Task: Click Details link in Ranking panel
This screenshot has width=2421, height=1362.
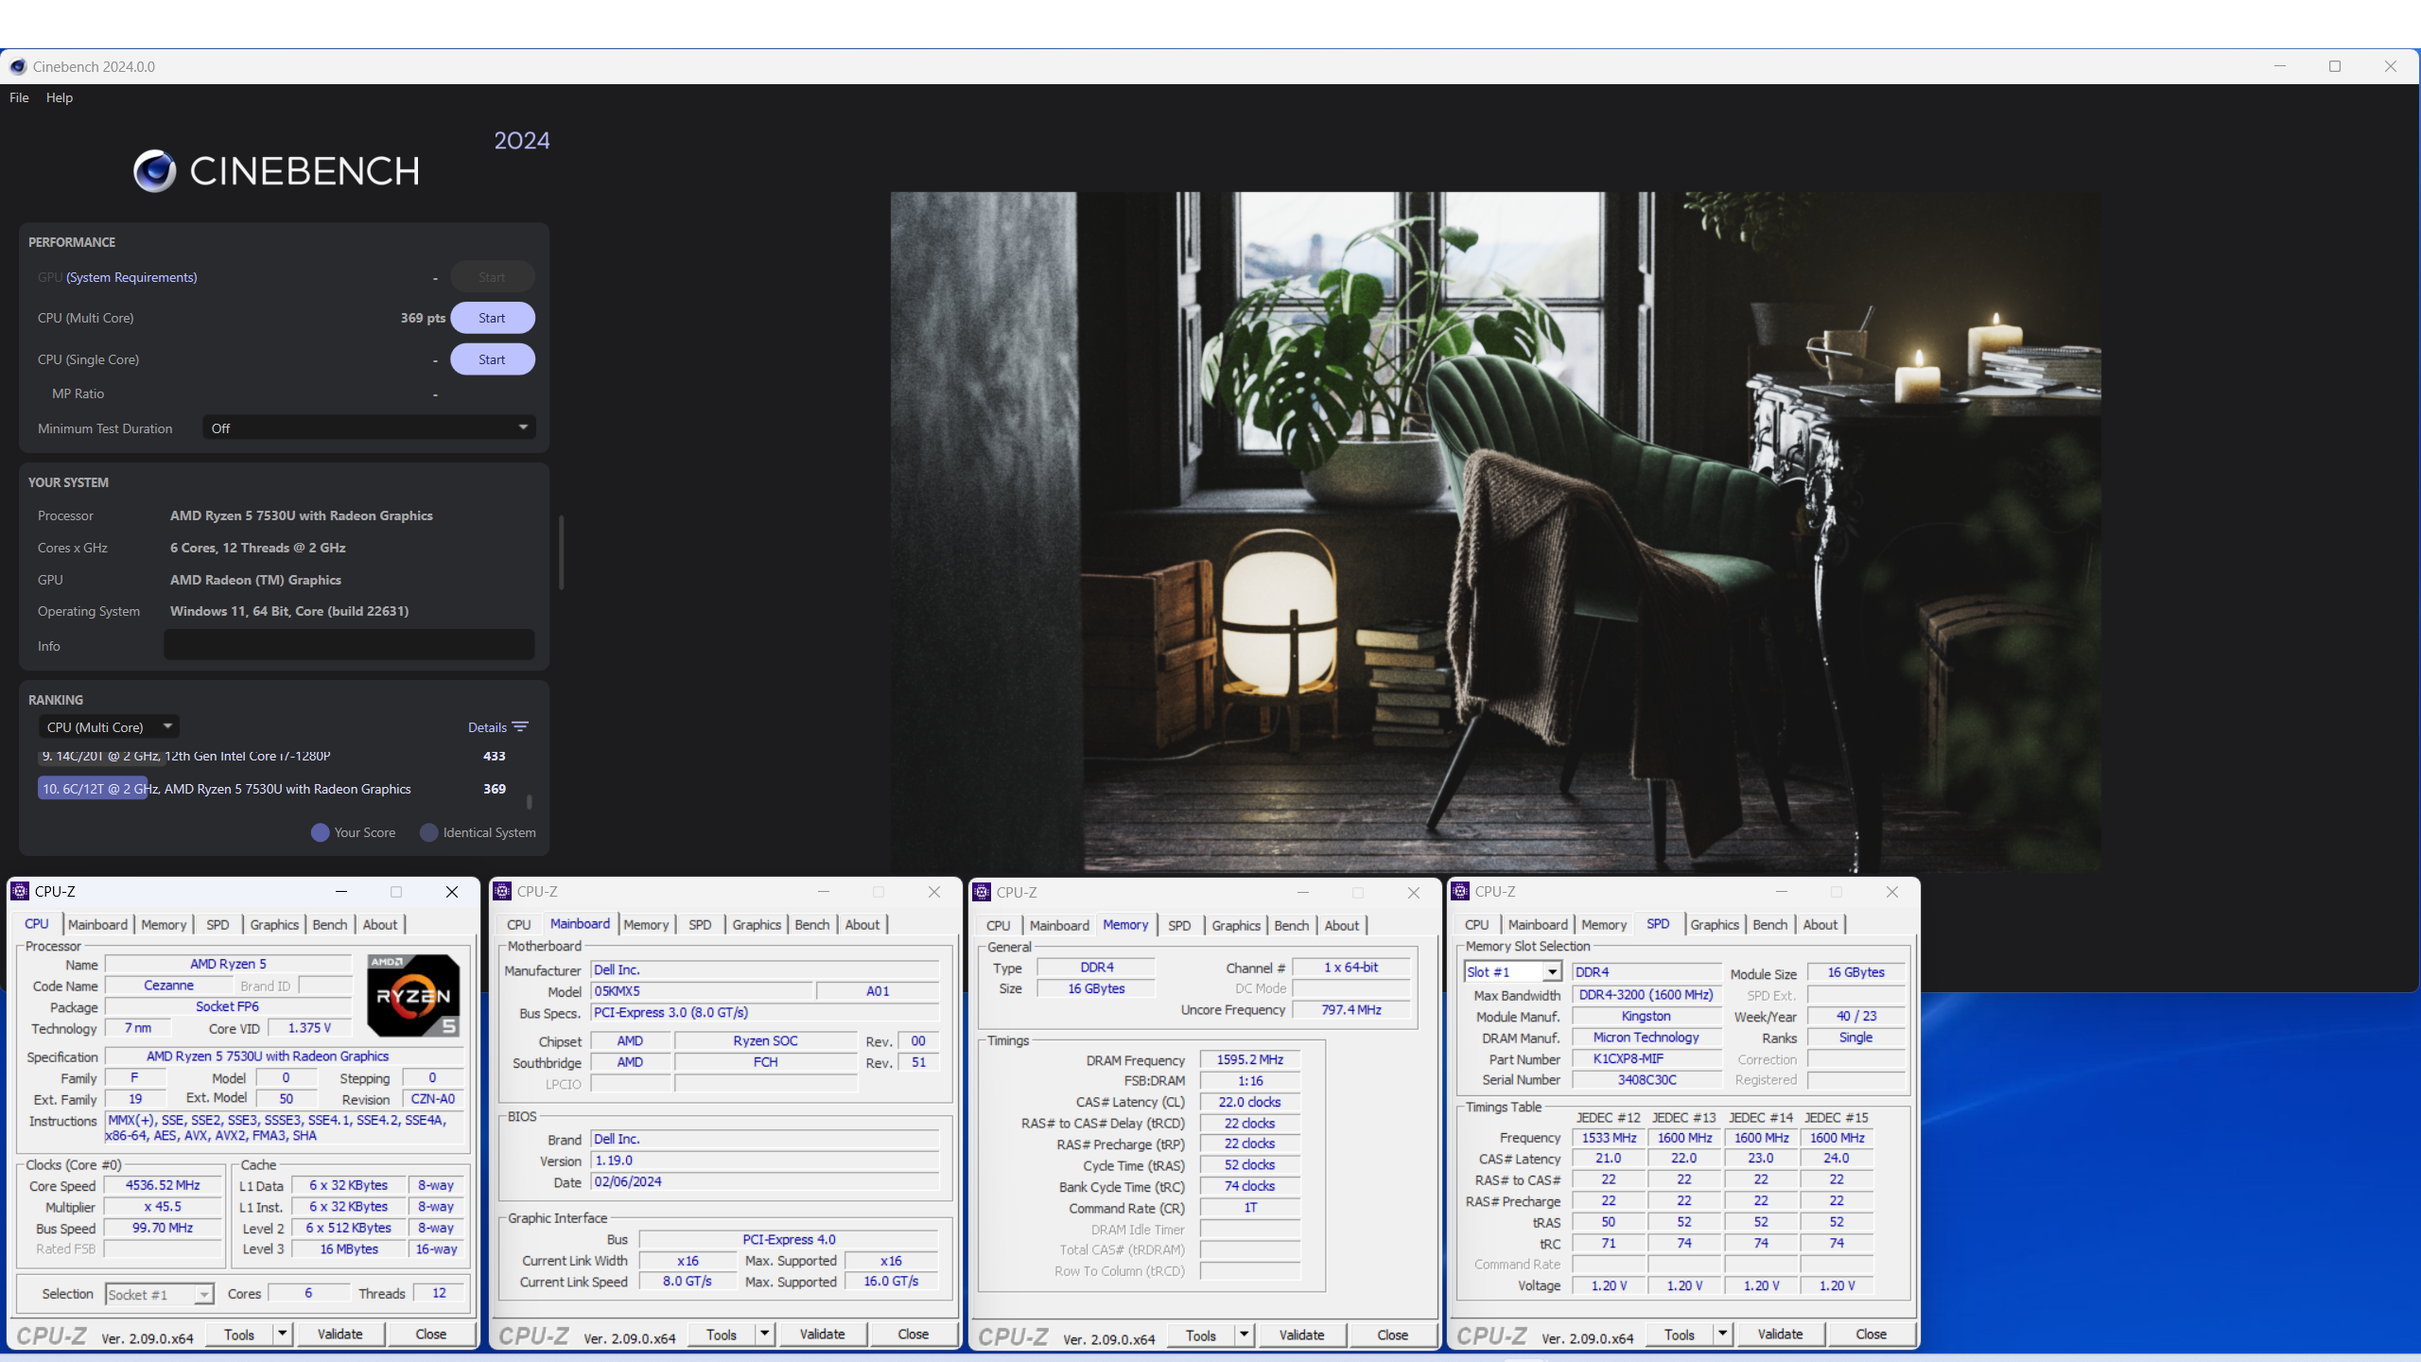Action: pos(487,727)
